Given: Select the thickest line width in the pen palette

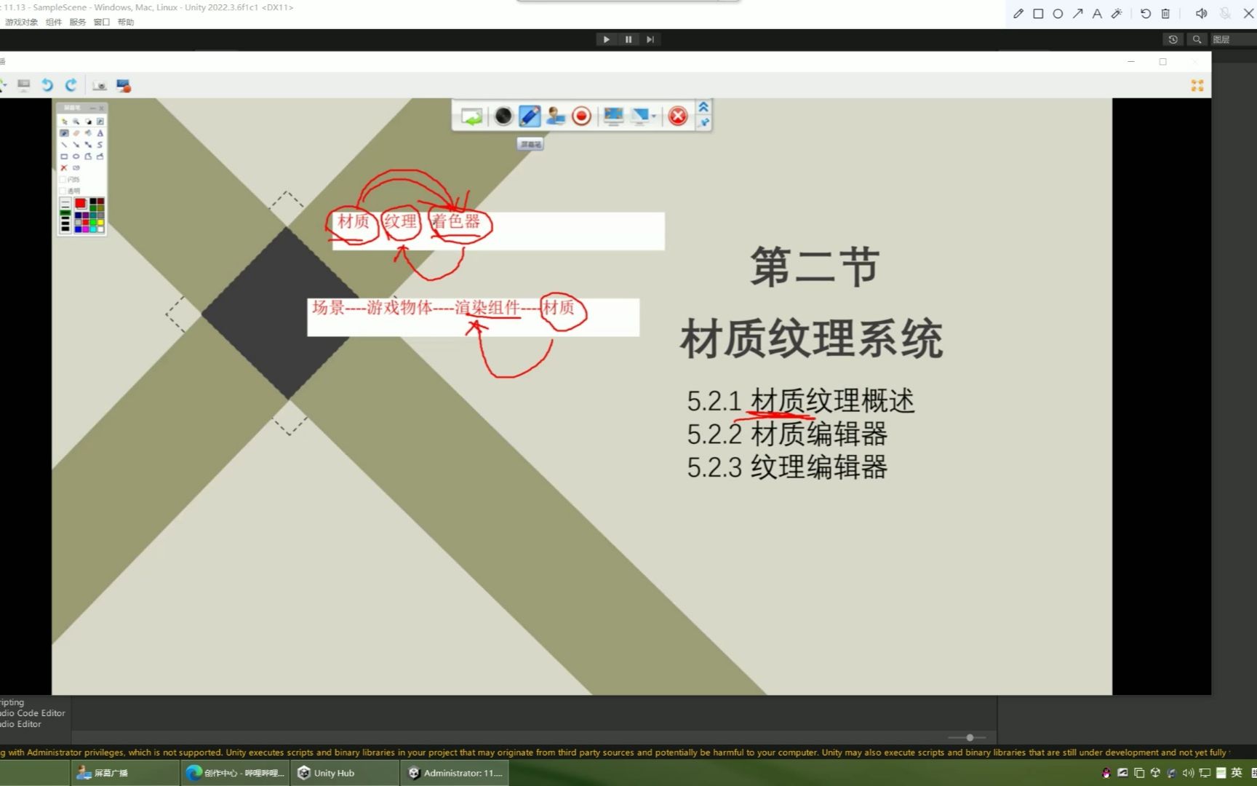Looking at the screenshot, I should click(65, 229).
